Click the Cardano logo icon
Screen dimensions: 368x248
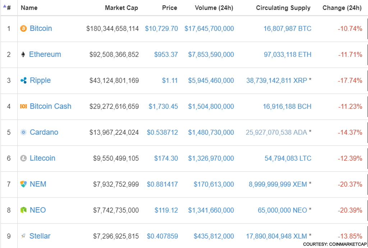coord(23,132)
